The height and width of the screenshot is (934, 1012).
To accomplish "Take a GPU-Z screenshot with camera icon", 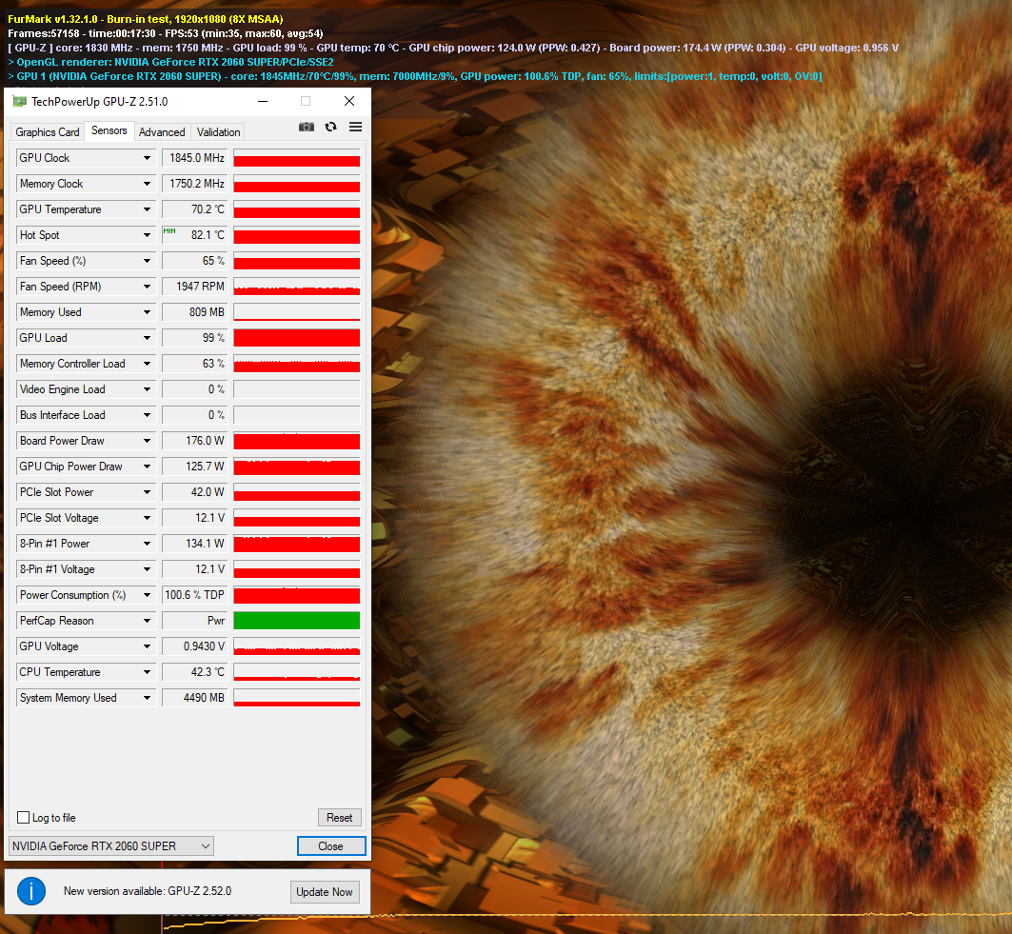I will coord(307,128).
